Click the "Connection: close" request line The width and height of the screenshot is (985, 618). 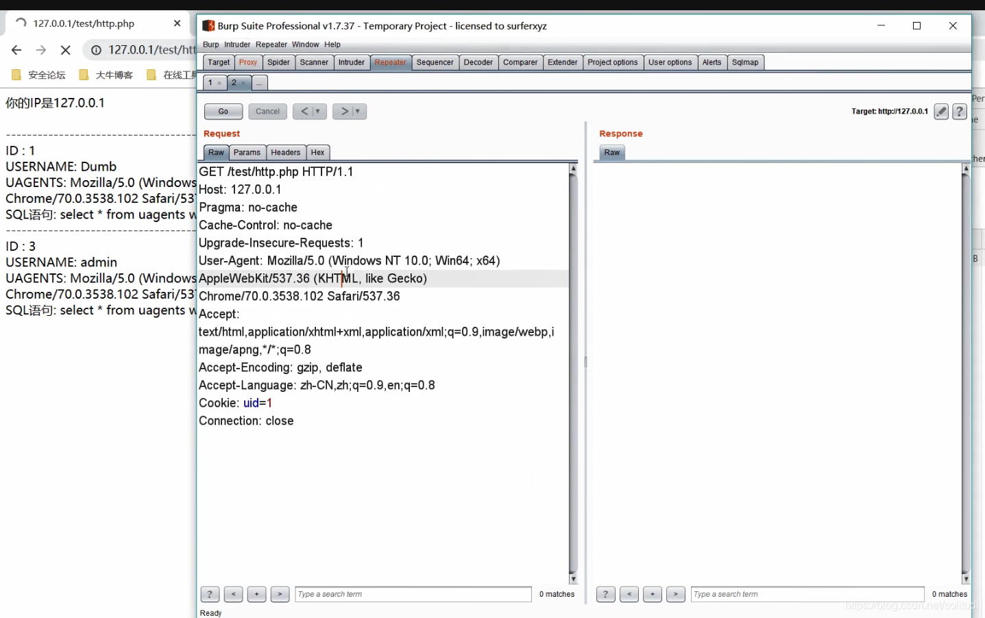pyautogui.click(x=246, y=421)
